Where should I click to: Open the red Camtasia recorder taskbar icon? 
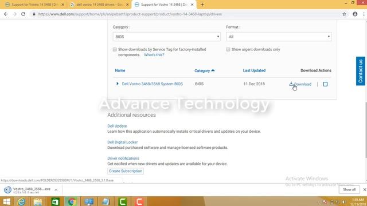coord(139,201)
